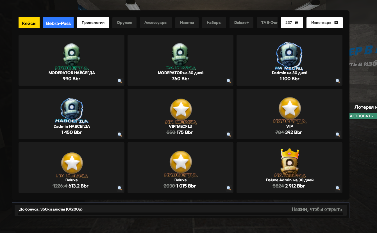Click the 1 450 Bbr price
This screenshot has width=377, height=233.
[71, 132]
